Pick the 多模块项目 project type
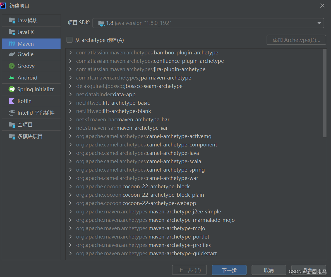The image size is (331, 277). 31,136
